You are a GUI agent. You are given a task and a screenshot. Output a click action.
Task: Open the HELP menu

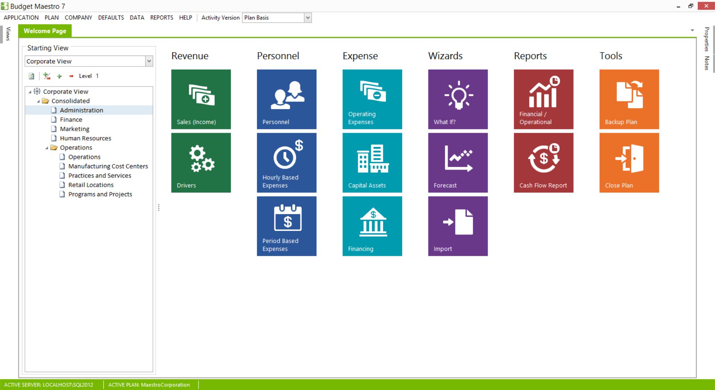pos(185,18)
